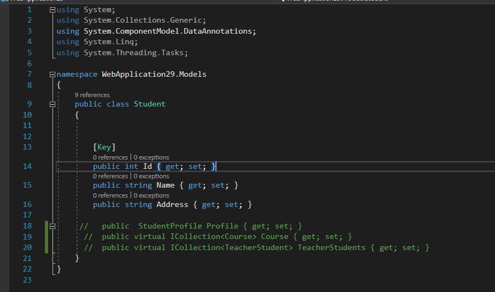Viewport: 495px width, 292px height.
Task: Click 'WebApplication29' in the namespace line
Action: pos(138,75)
